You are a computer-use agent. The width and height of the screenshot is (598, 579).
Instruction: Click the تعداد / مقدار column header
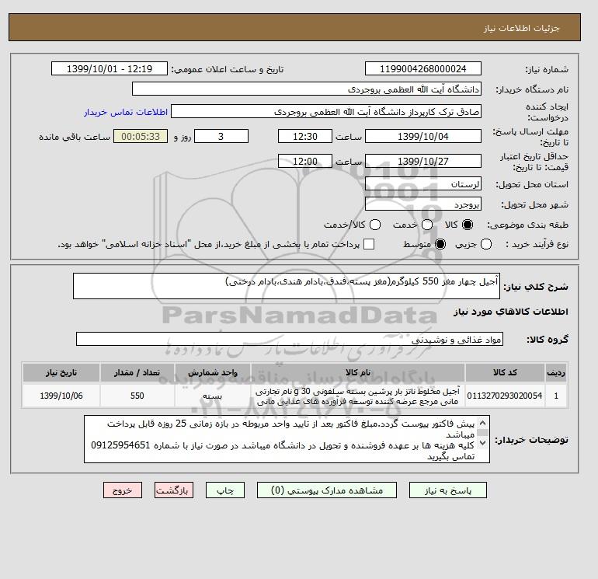(x=137, y=372)
